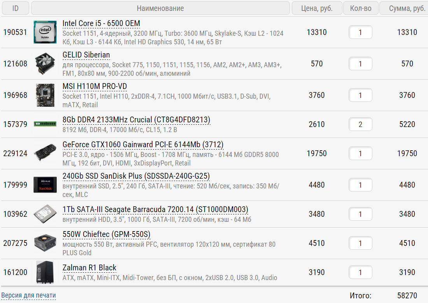The image size is (428, 303).
Task: Click the Seagate row sum 3480
Action: click(407, 214)
